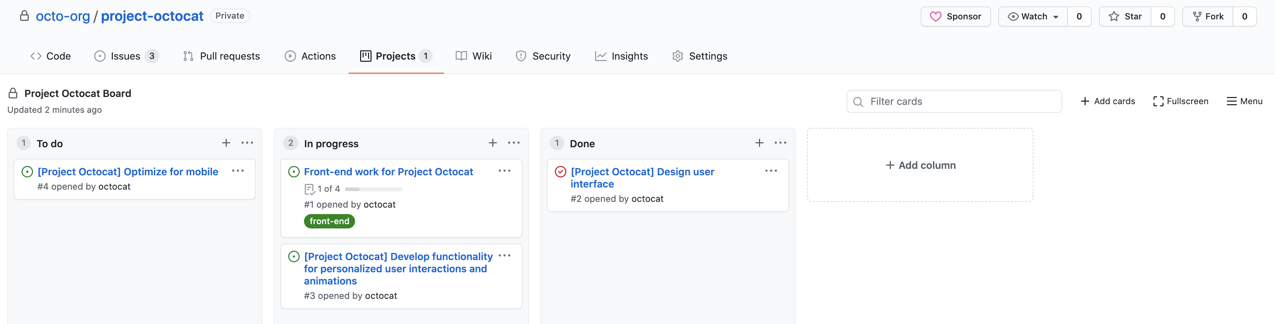Switch to the Wiki tab
Image resolution: width=1275 pixels, height=324 pixels.
473,56
